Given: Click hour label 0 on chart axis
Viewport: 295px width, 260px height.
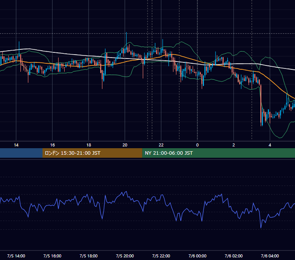Looking at the screenshot, I should pos(197,145).
